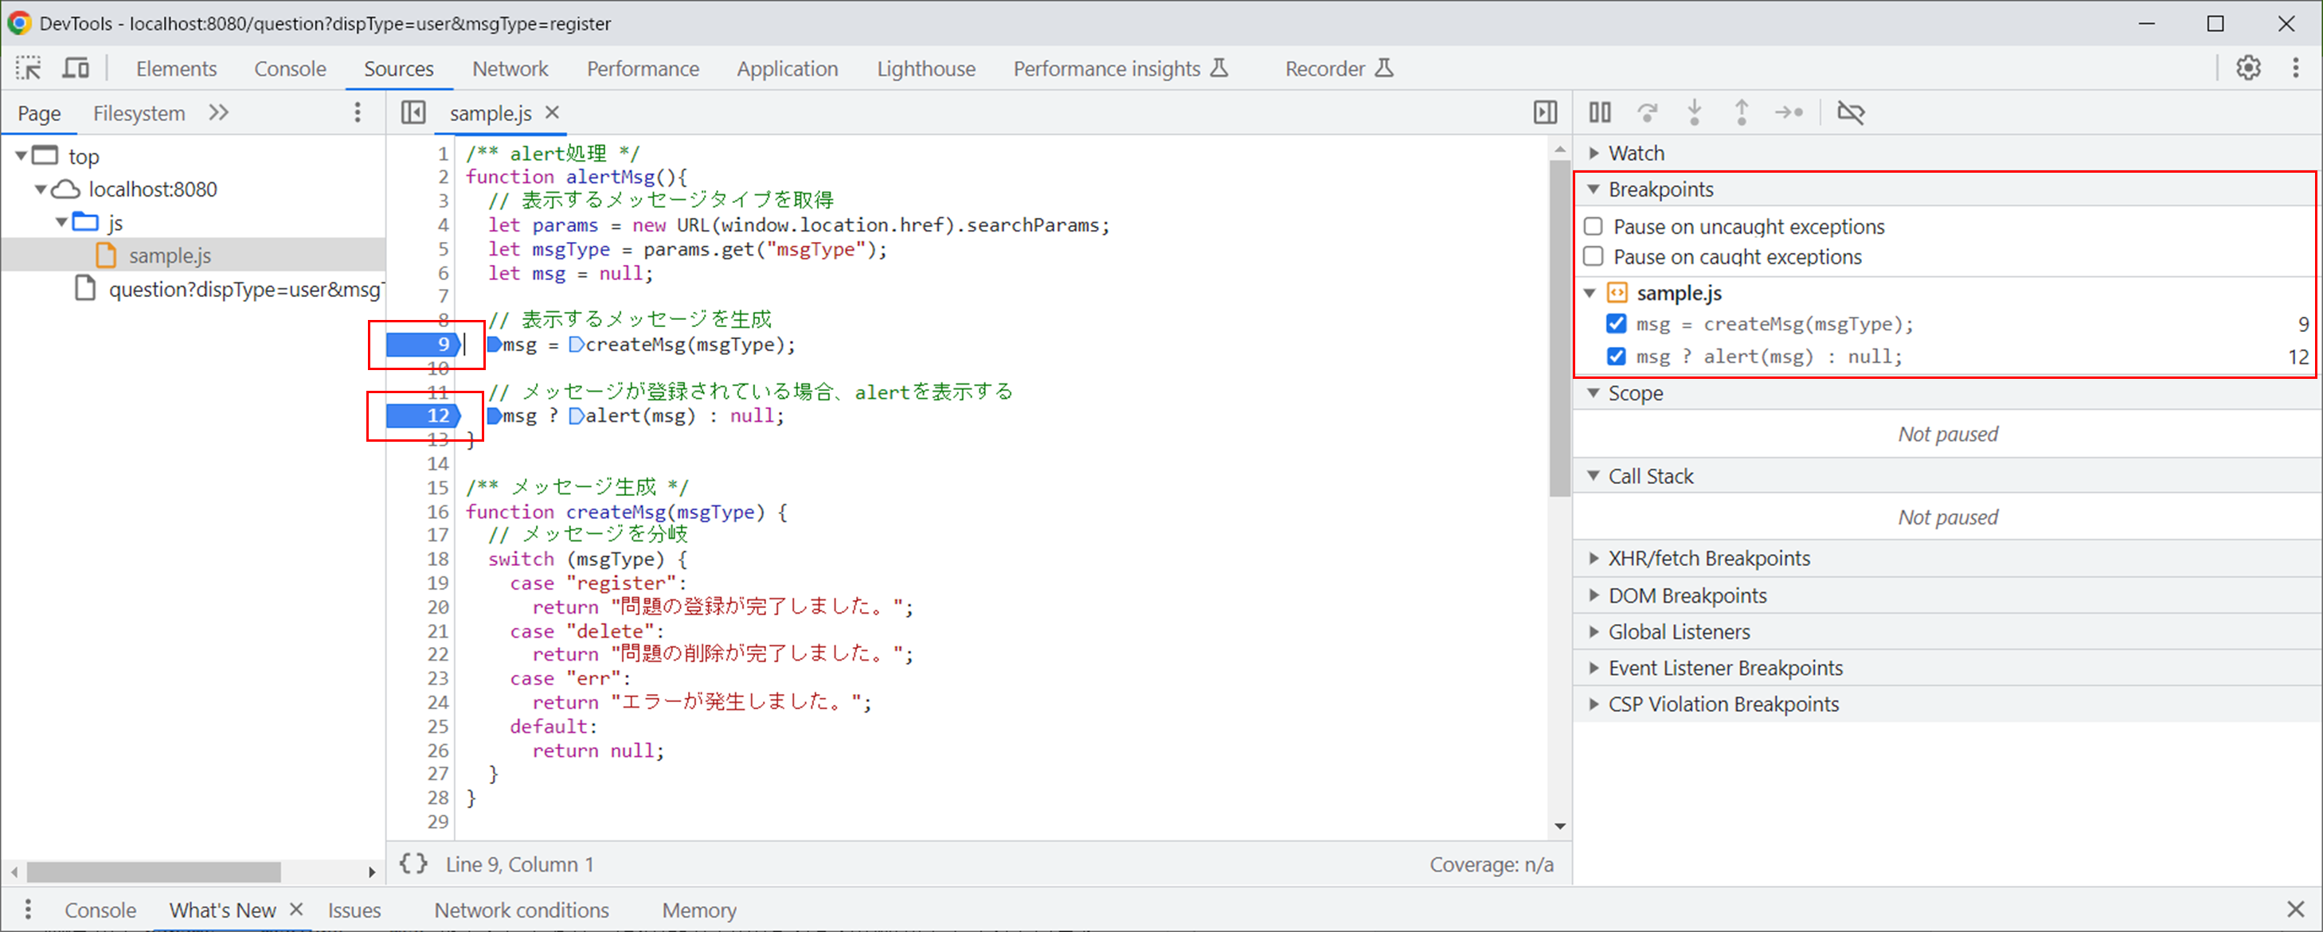Click the breakpoint marker on line 12

(x=422, y=415)
